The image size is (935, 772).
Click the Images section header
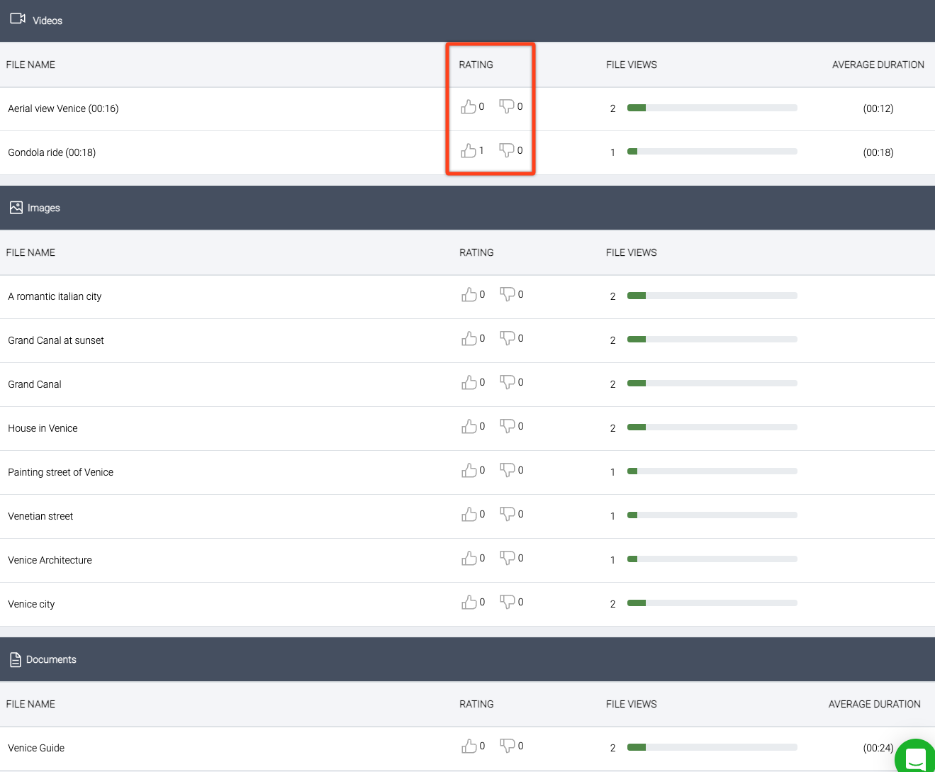point(43,208)
